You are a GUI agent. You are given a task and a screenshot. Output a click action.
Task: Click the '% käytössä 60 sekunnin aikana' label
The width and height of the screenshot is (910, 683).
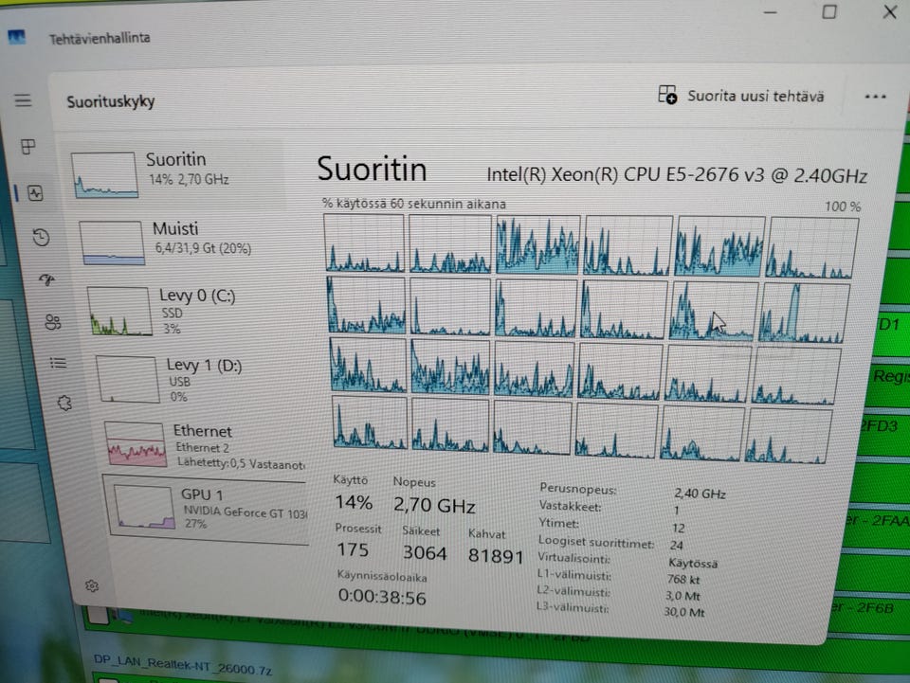coord(414,204)
